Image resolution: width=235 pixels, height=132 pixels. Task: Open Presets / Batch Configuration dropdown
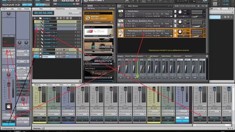point(136,56)
